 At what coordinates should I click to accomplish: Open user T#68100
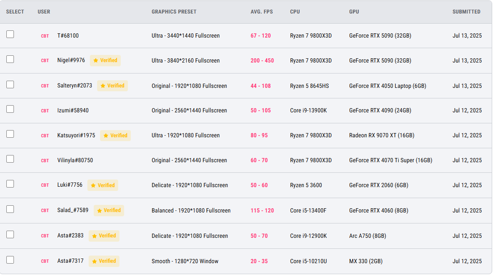(68, 35)
